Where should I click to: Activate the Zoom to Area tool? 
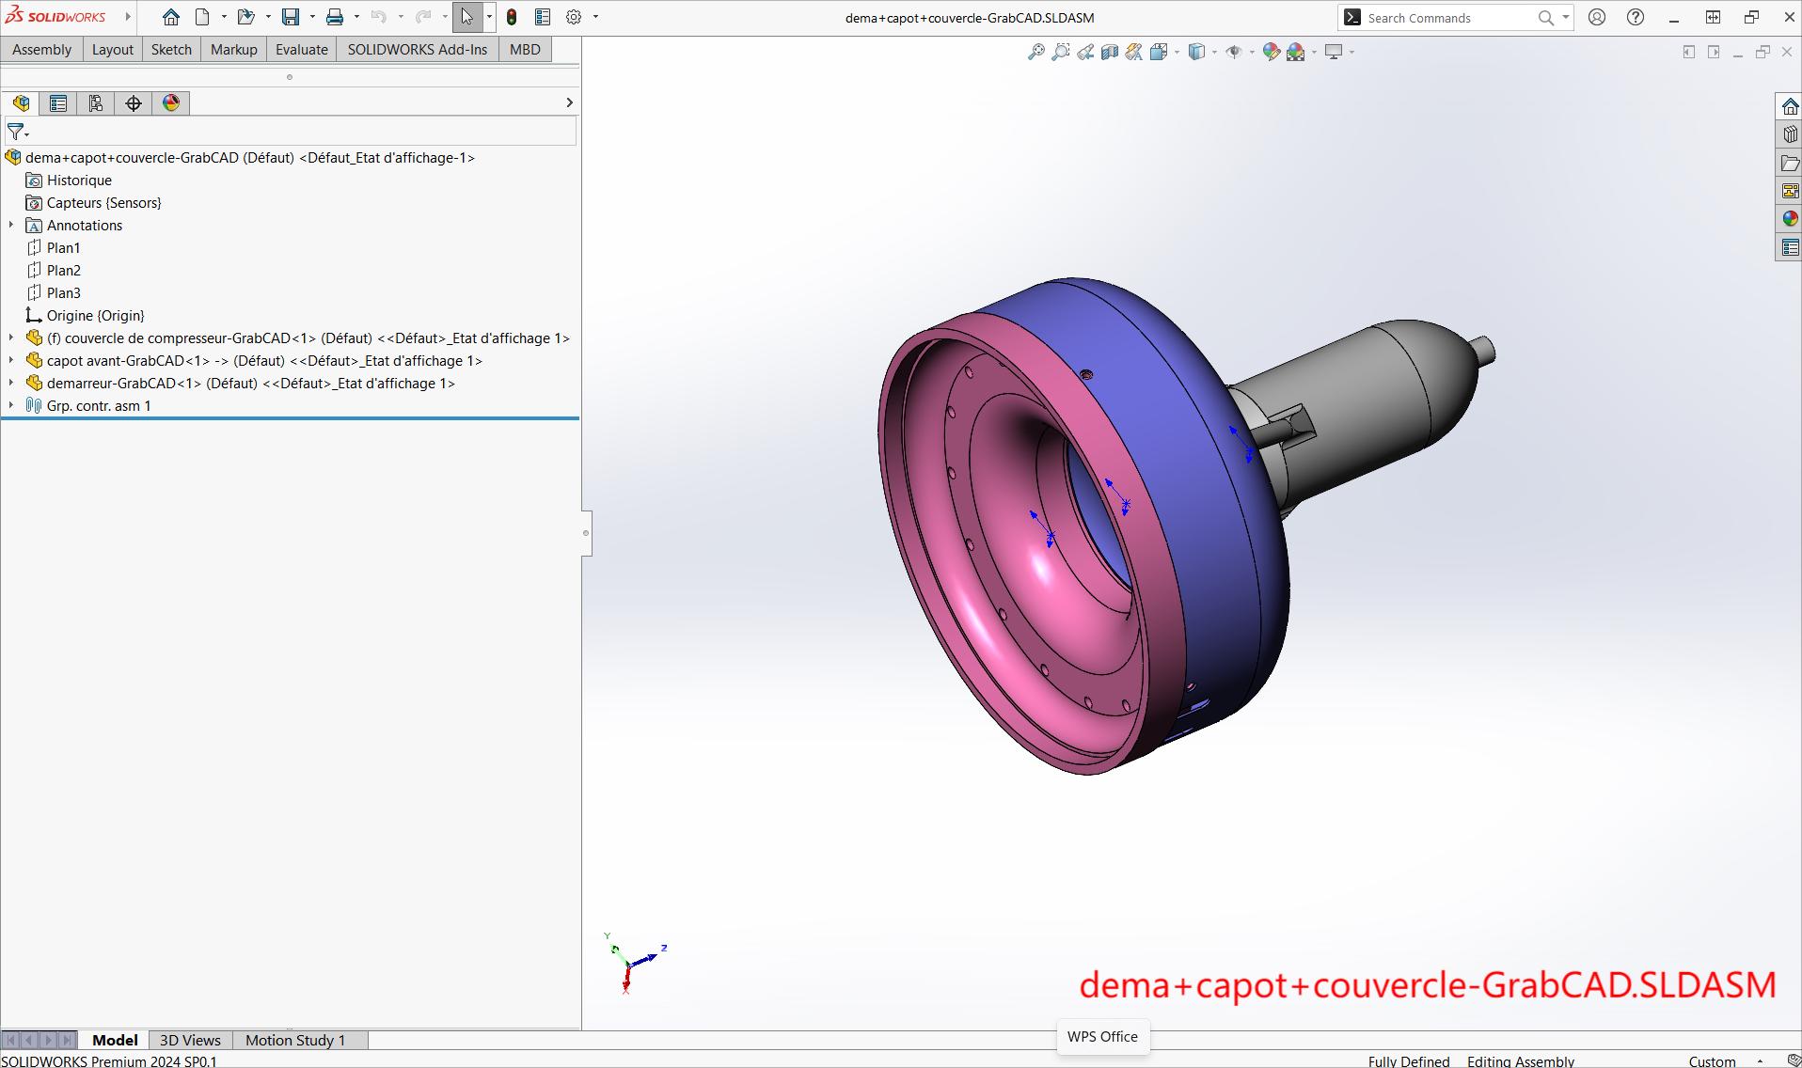click(1061, 53)
